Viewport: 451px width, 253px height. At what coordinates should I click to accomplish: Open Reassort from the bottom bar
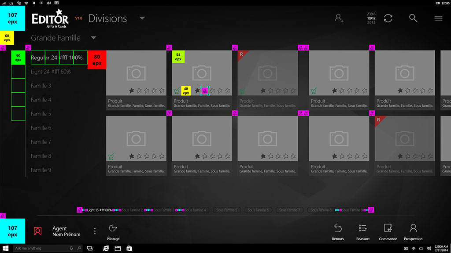(x=363, y=228)
